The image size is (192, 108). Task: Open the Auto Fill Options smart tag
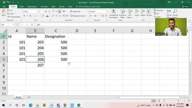69,63
